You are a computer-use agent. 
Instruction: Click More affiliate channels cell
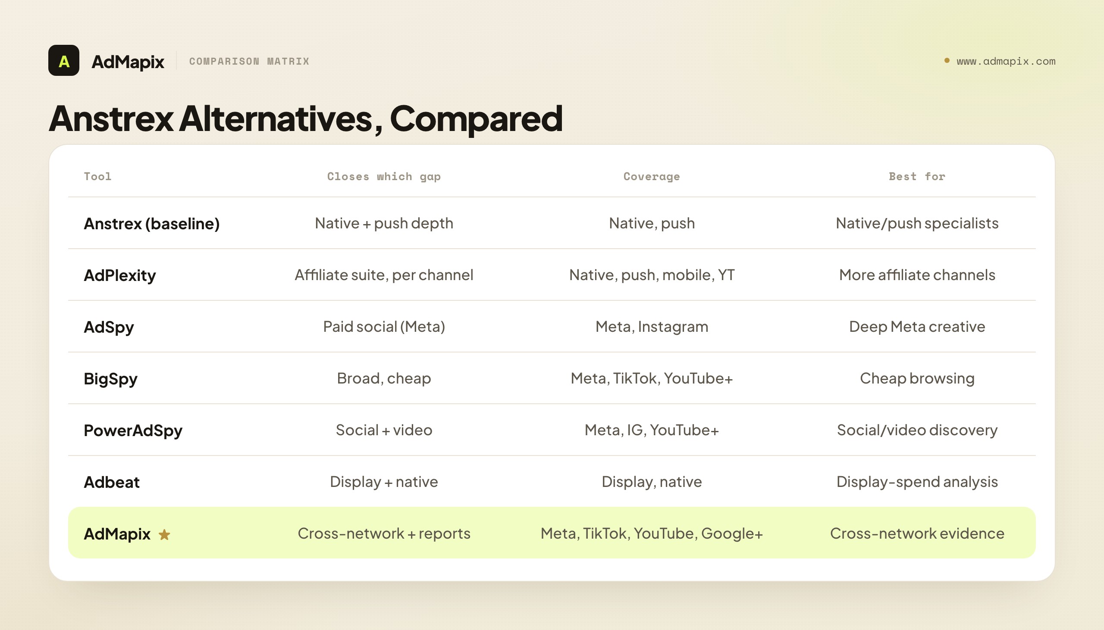917,275
